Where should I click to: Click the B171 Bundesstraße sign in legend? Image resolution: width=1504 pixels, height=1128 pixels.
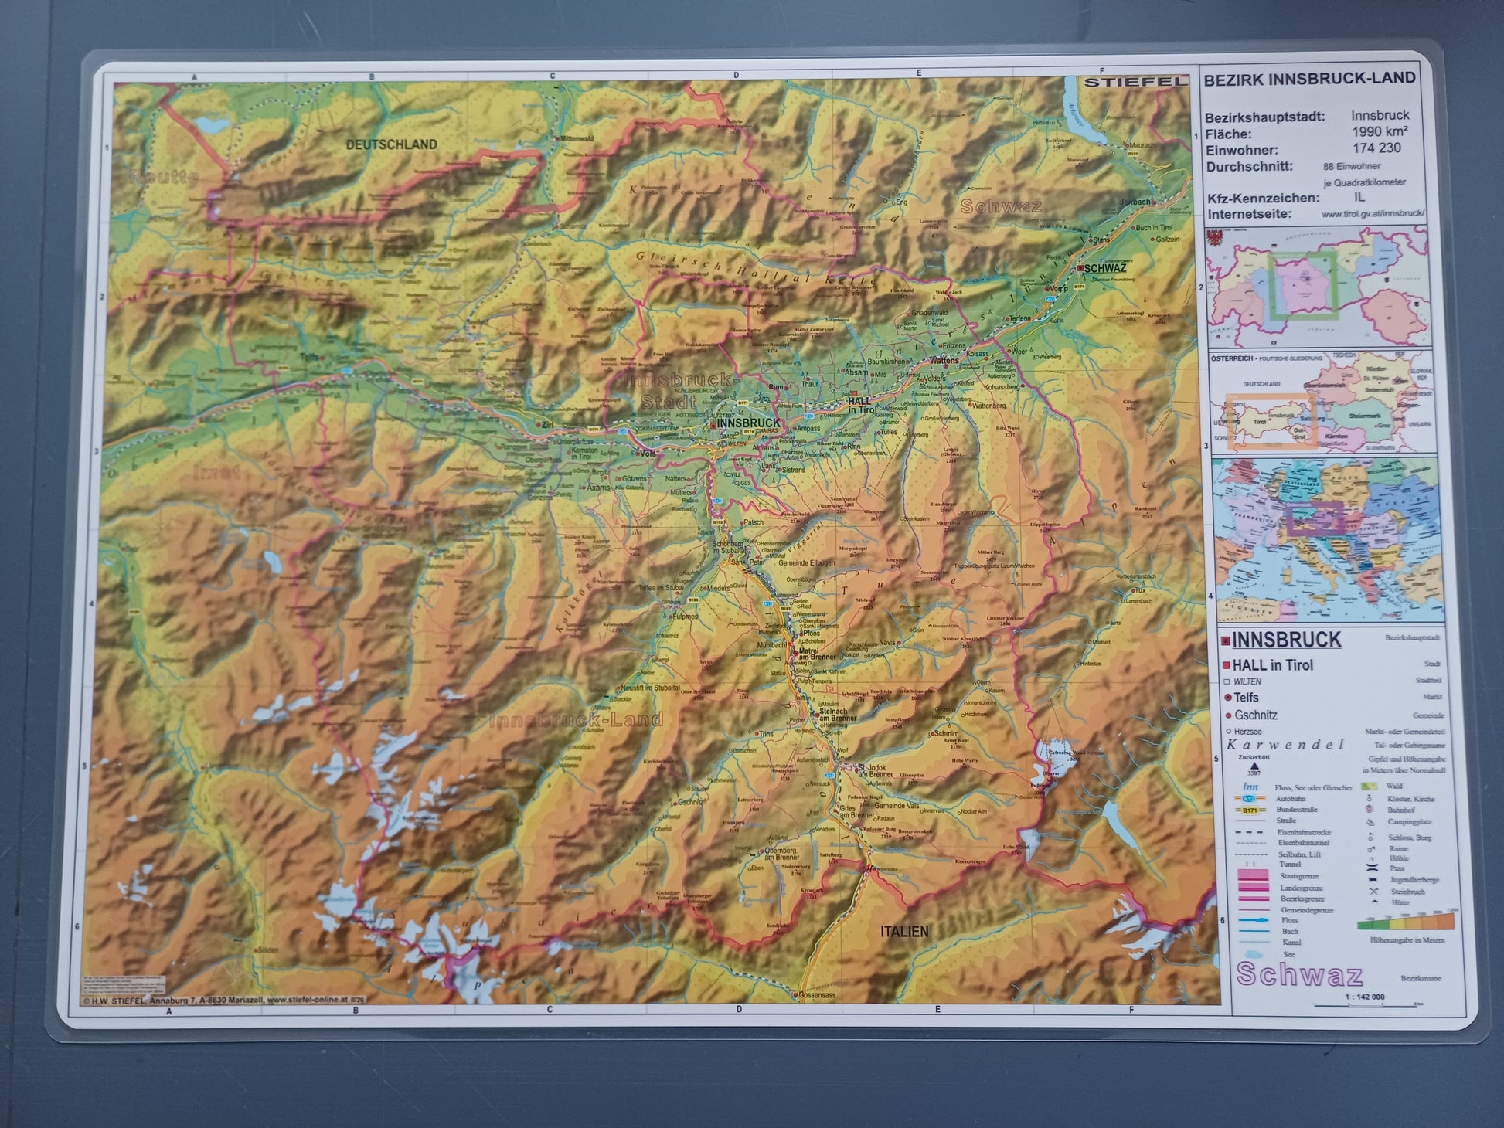point(1250,810)
